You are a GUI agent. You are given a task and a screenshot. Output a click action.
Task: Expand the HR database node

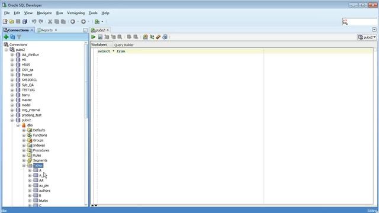[12, 60]
